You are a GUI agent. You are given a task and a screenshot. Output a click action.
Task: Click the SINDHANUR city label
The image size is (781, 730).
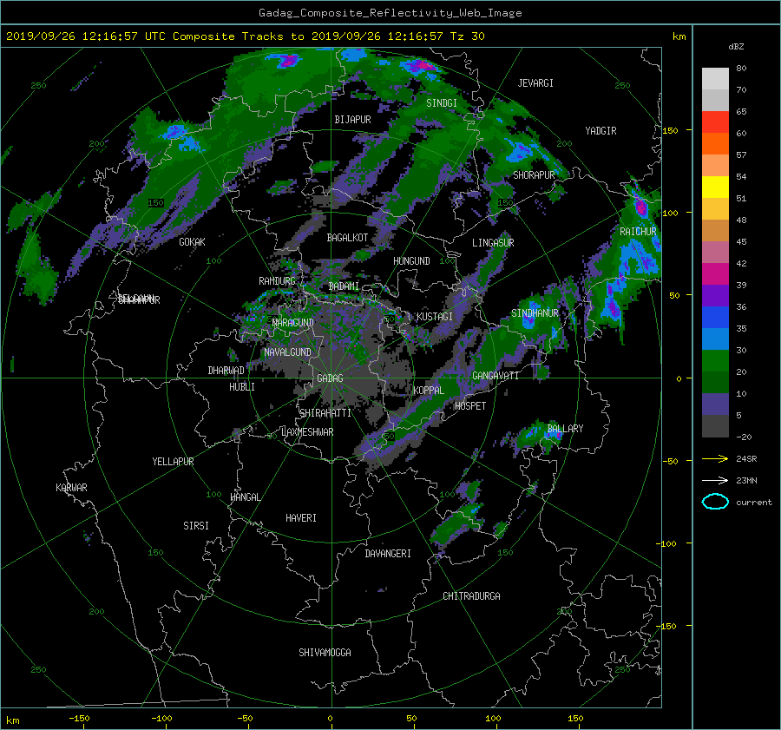click(x=535, y=313)
